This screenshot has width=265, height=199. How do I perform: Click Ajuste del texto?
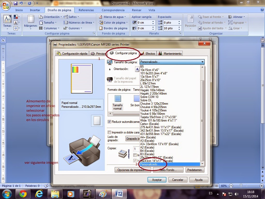(x=212, y=28)
